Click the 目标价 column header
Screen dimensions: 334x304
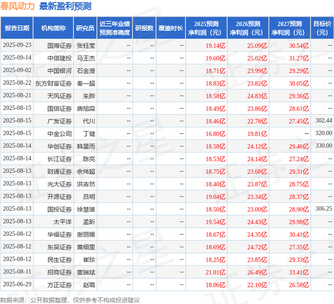(322, 28)
